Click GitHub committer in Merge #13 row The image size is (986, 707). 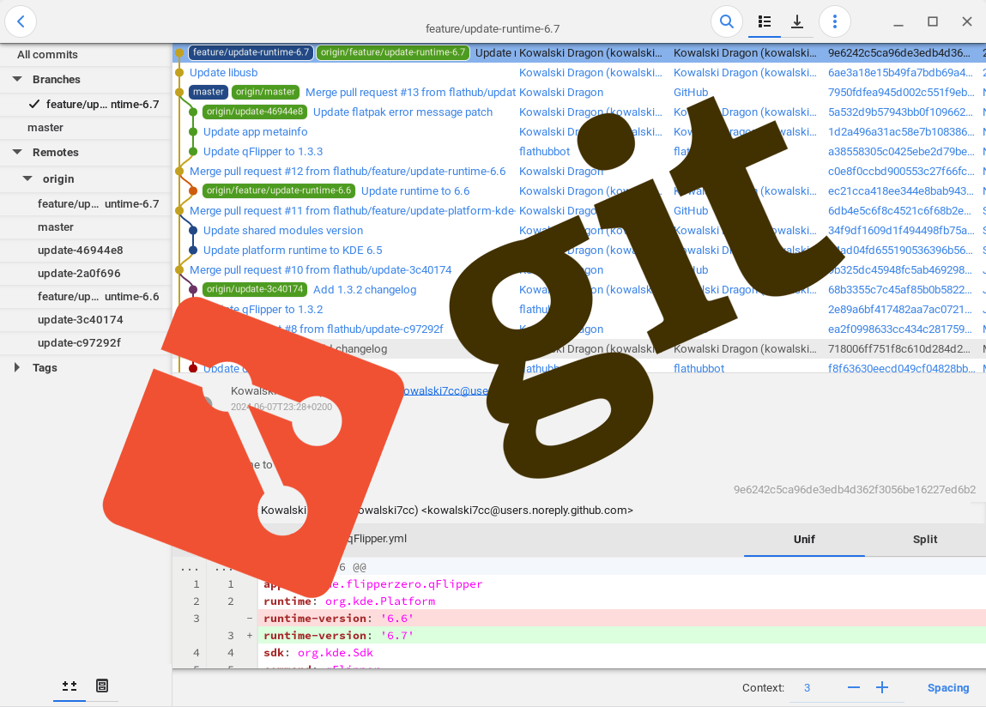tap(691, 93)
